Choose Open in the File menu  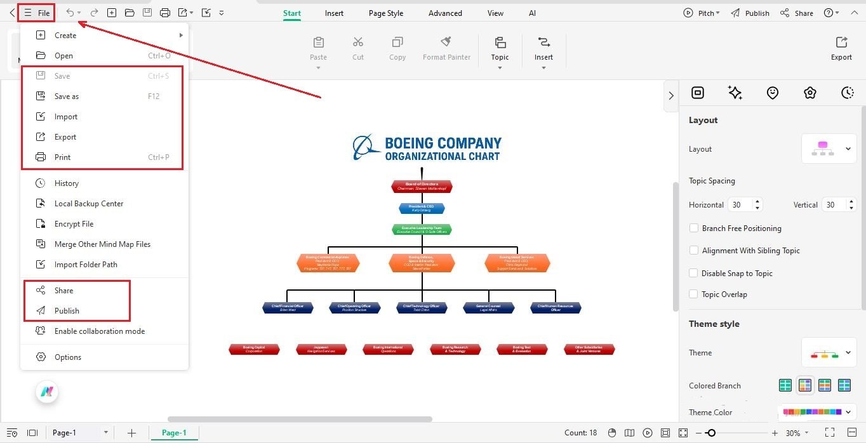coord(105,56)
